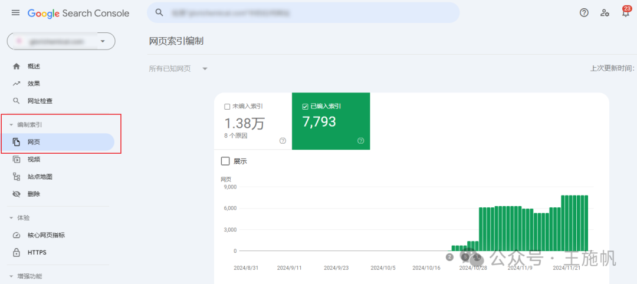The width and height of the screenshot is (637, 284).
Task: Click the crossed-eye icon beside 删除
Action: (x=17, y=194)
